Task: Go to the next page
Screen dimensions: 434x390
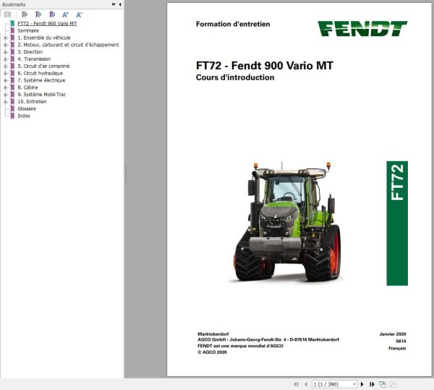Action: coord(362,384)
